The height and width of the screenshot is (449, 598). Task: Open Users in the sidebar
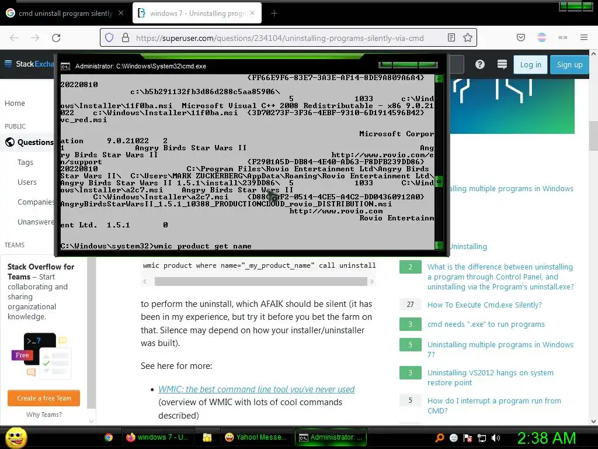tap(27, 182)
